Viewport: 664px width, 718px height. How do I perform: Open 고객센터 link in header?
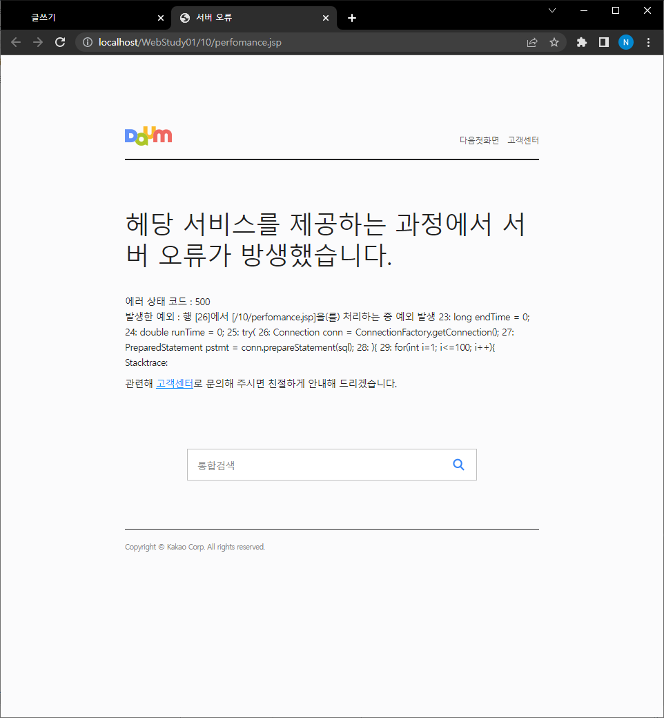pos(523,140)
